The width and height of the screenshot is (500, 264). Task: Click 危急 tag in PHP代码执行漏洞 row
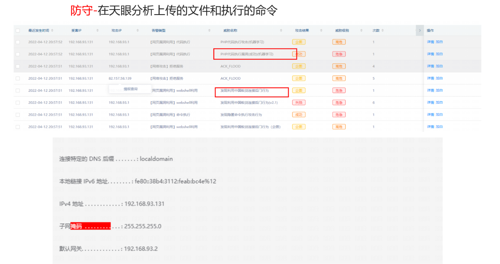[339, 54]
